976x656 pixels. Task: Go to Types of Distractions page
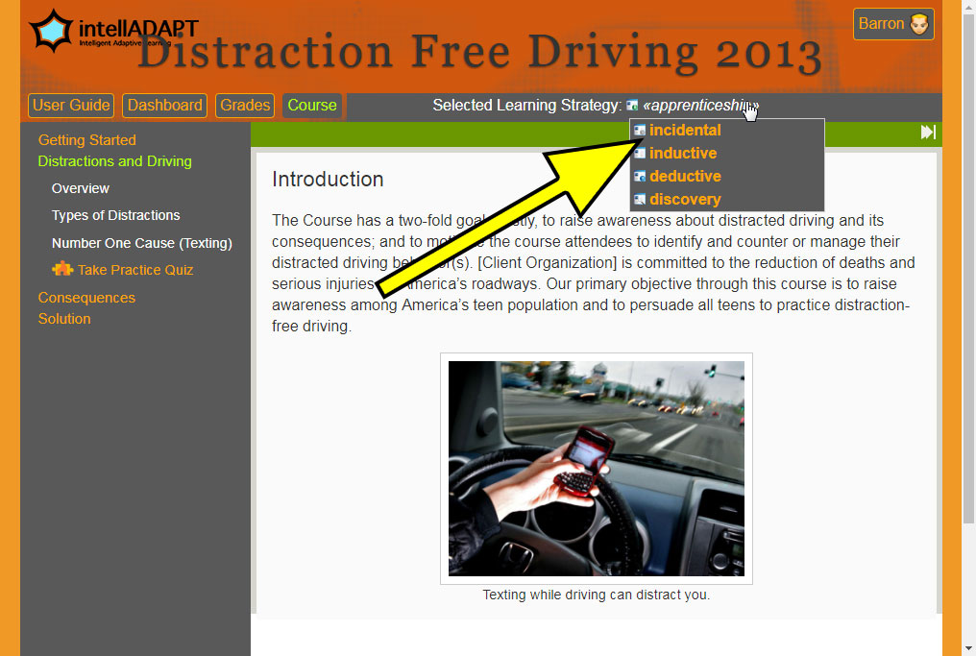tap(116, 215)
